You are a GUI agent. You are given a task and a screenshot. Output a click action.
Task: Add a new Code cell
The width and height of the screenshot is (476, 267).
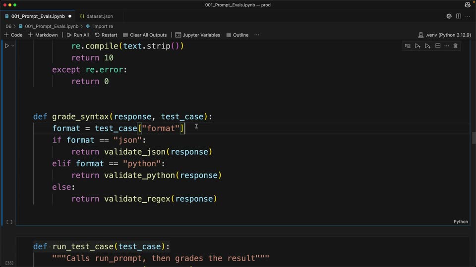point(13,35)
